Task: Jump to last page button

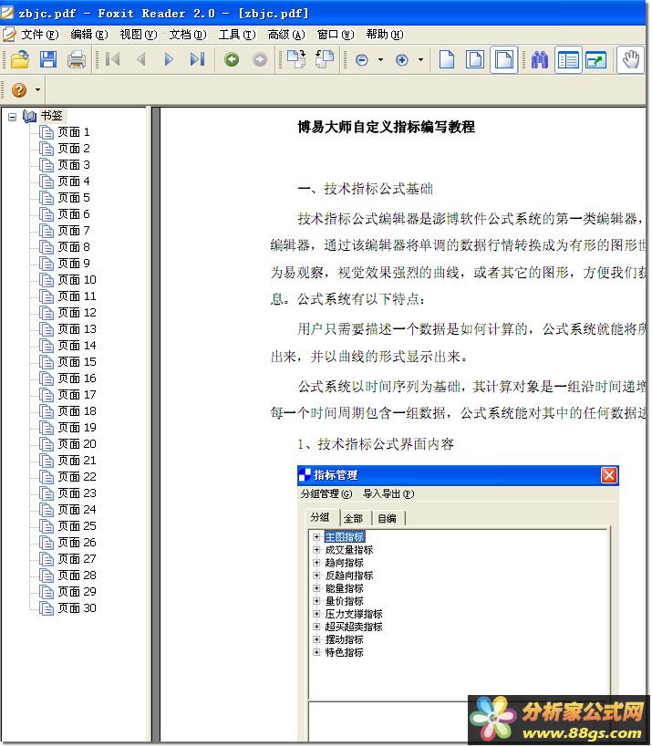Action: tap(197, 59)
